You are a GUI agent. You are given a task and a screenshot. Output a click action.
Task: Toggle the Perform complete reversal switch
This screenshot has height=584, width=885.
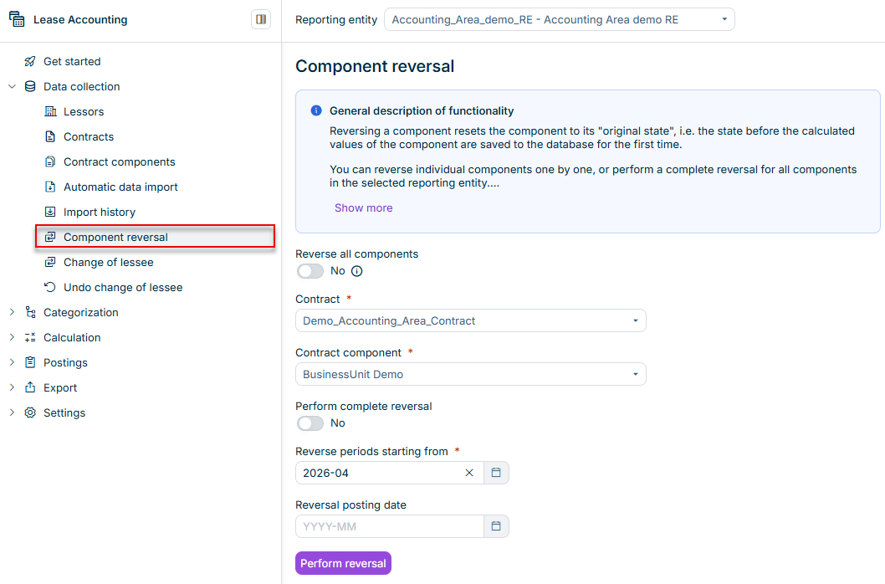point(310,423)
